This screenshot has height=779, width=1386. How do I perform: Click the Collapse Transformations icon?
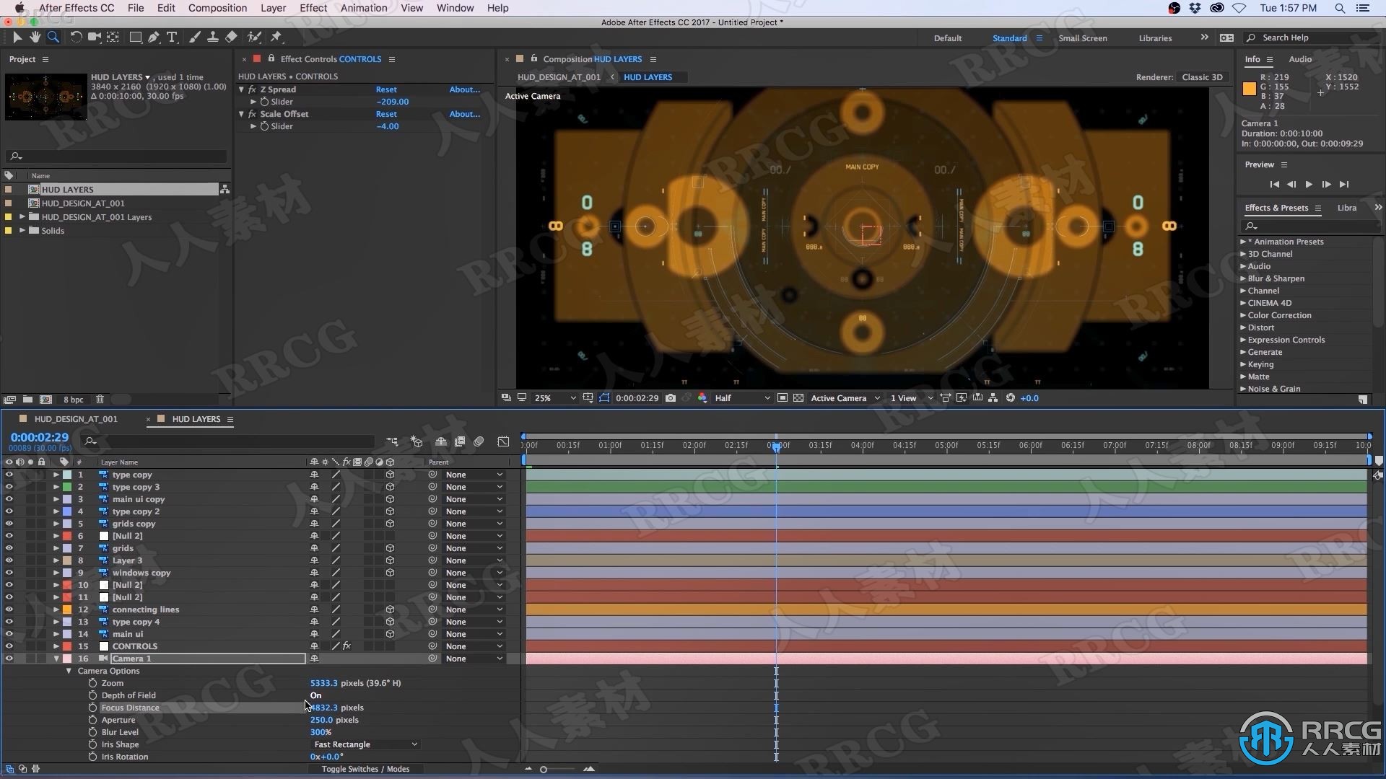(325, 462)
